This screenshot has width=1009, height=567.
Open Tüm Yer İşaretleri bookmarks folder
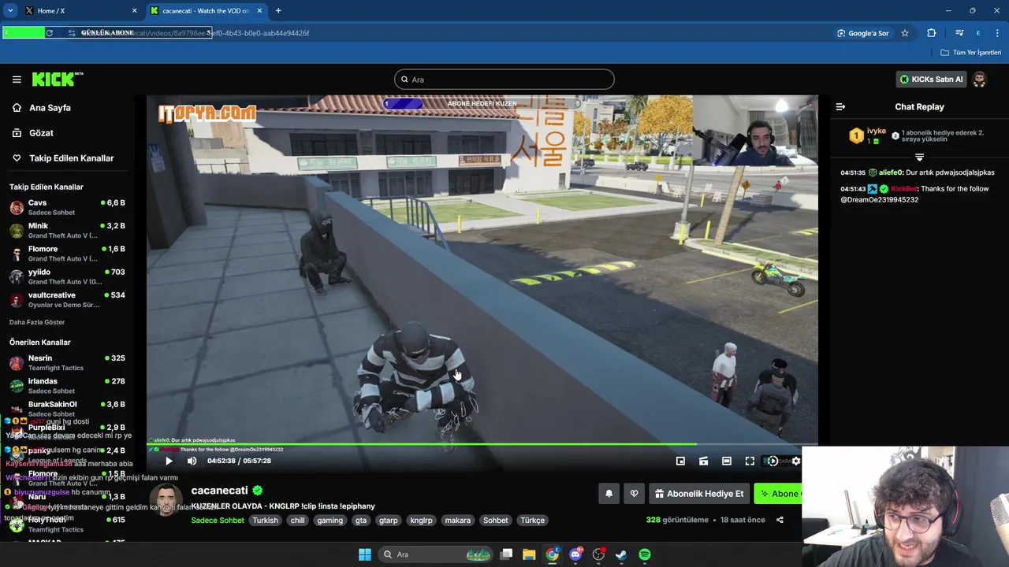971,53
